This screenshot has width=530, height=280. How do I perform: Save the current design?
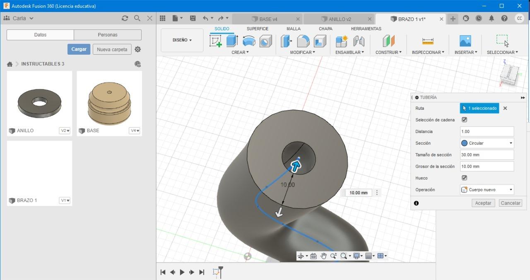tap(193, 18)
